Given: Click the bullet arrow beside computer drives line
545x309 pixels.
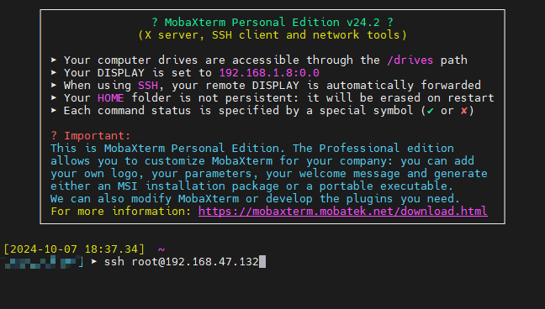Looking at the screenshot, I should pyautogui.click(x=54, y=60).
